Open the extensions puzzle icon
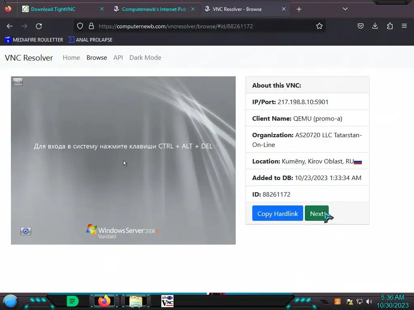 (390, 26)
